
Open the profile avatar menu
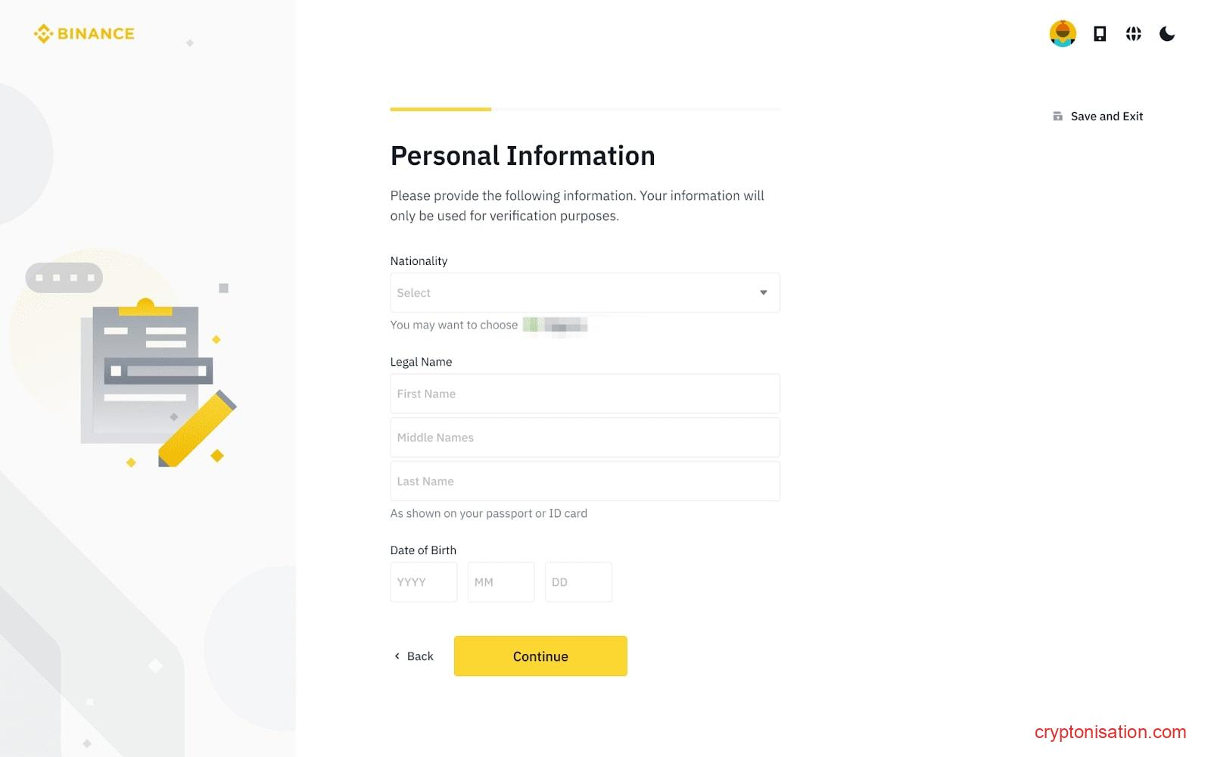[x=1063, y=33]
